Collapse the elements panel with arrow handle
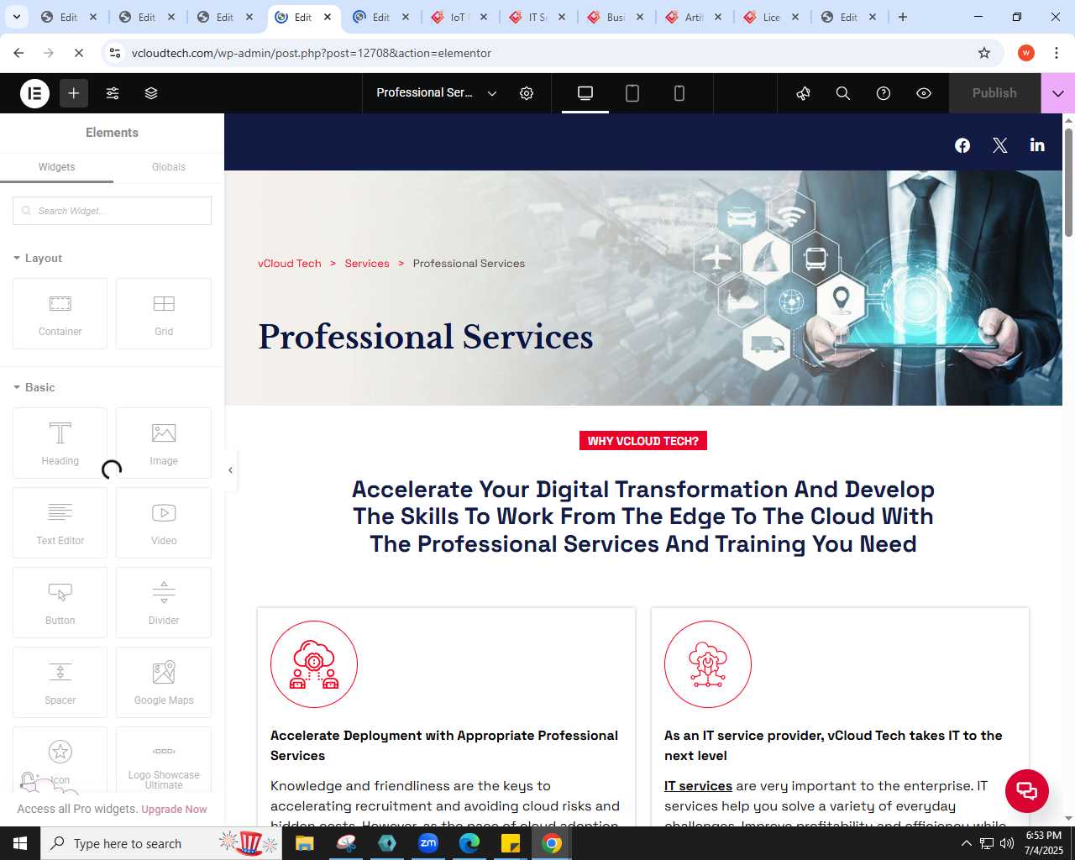This screenshot has width=1075, height=860. (230, 470)
